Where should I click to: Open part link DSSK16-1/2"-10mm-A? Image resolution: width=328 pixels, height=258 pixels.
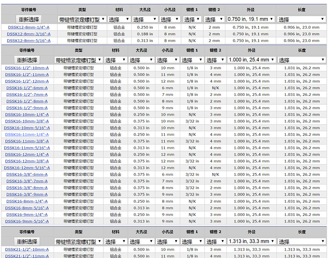(27, 68)
